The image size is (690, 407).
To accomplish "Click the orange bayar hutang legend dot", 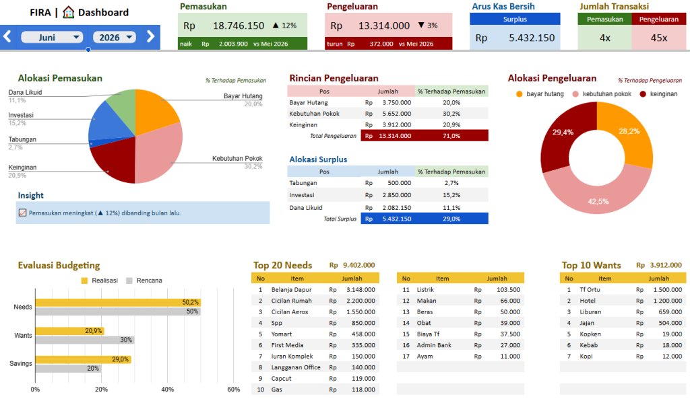I will tap(520, 94).
